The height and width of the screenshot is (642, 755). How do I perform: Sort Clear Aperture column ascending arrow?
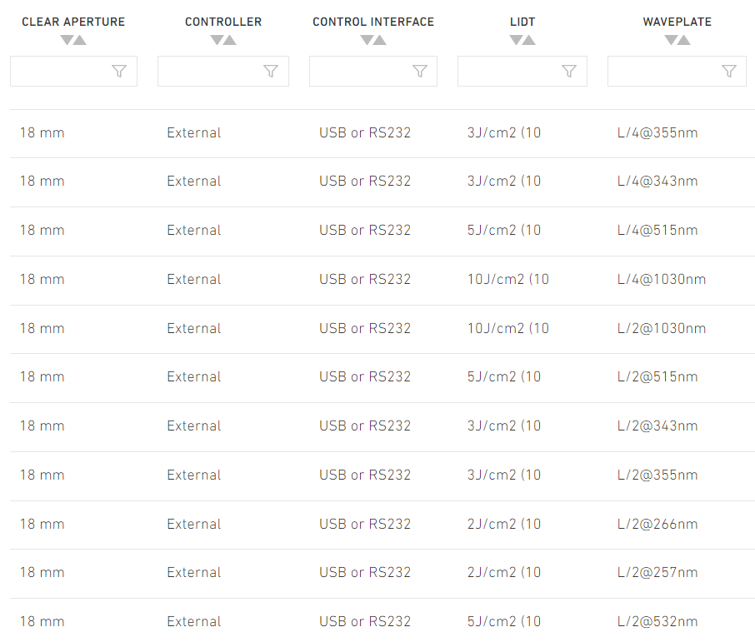tap(80, 40)
